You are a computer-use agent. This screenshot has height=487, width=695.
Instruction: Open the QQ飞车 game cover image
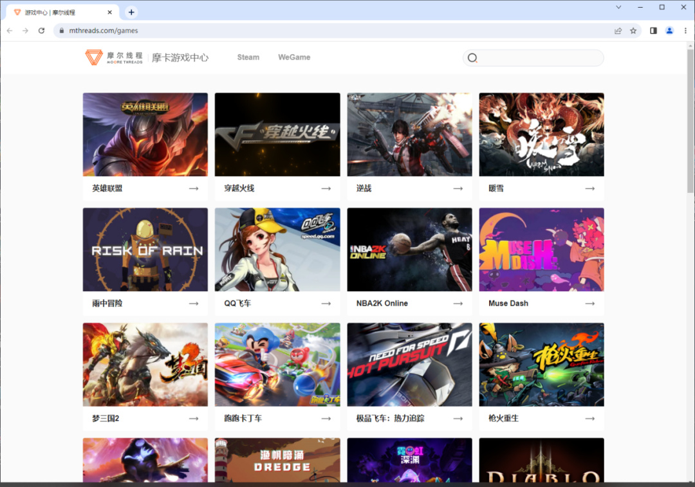277,250
